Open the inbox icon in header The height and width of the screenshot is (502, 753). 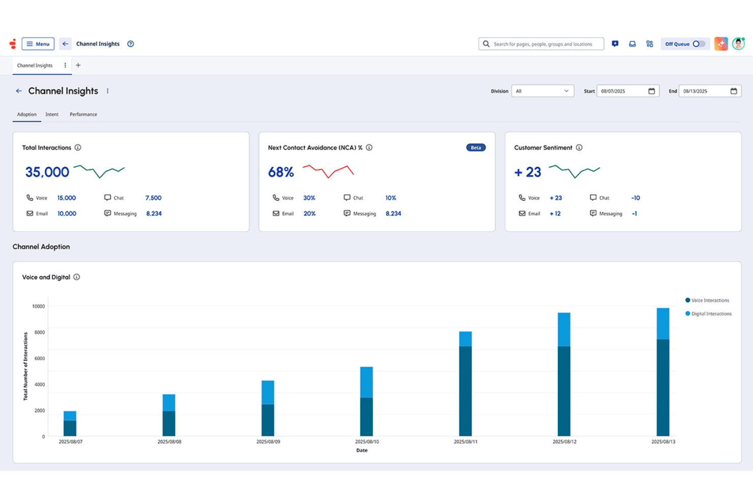pos(632,44)
